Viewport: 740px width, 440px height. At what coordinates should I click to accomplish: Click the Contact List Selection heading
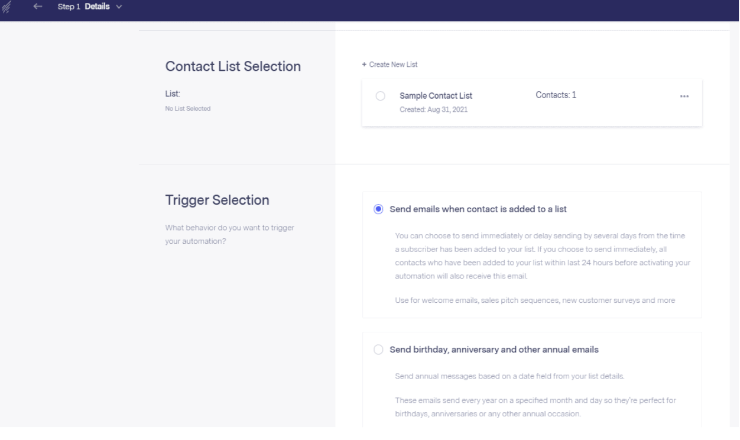click(x=233, y=67)
